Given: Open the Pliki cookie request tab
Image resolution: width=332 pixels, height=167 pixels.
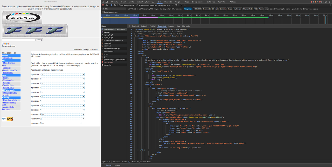Looking at the screenshot, I should [186, 26].
